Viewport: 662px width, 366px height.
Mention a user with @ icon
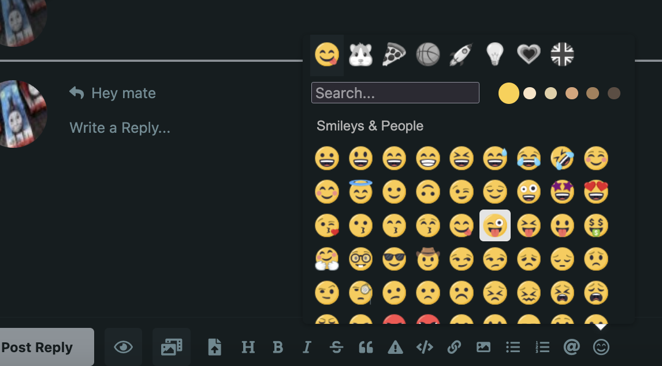tap(571, 347)
